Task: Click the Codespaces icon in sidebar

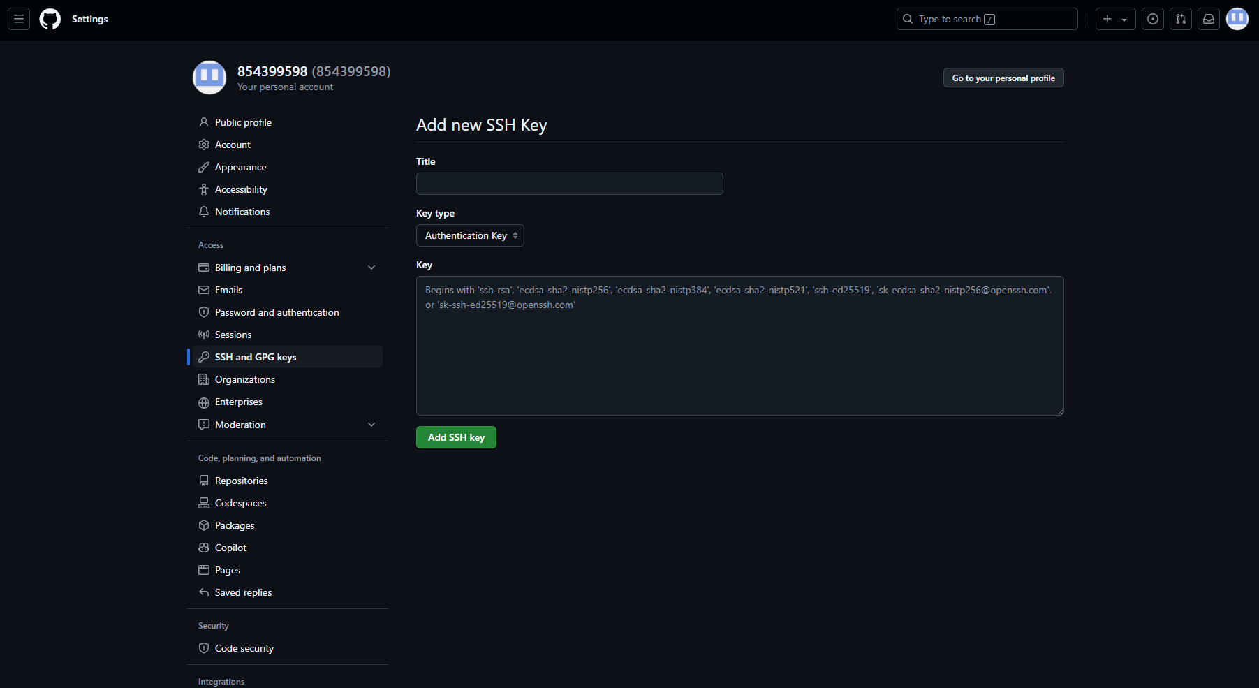Action: click(x=204, y=503)
